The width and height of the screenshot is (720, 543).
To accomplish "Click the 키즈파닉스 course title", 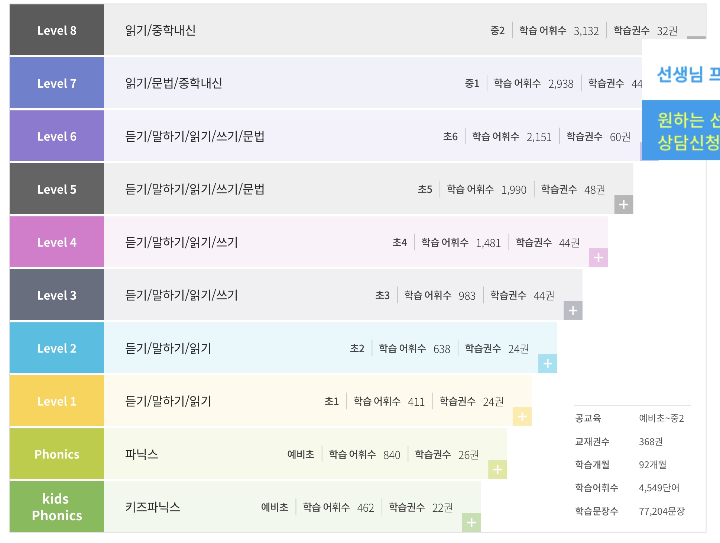I will pyautogui.click(x=152, y=507).
